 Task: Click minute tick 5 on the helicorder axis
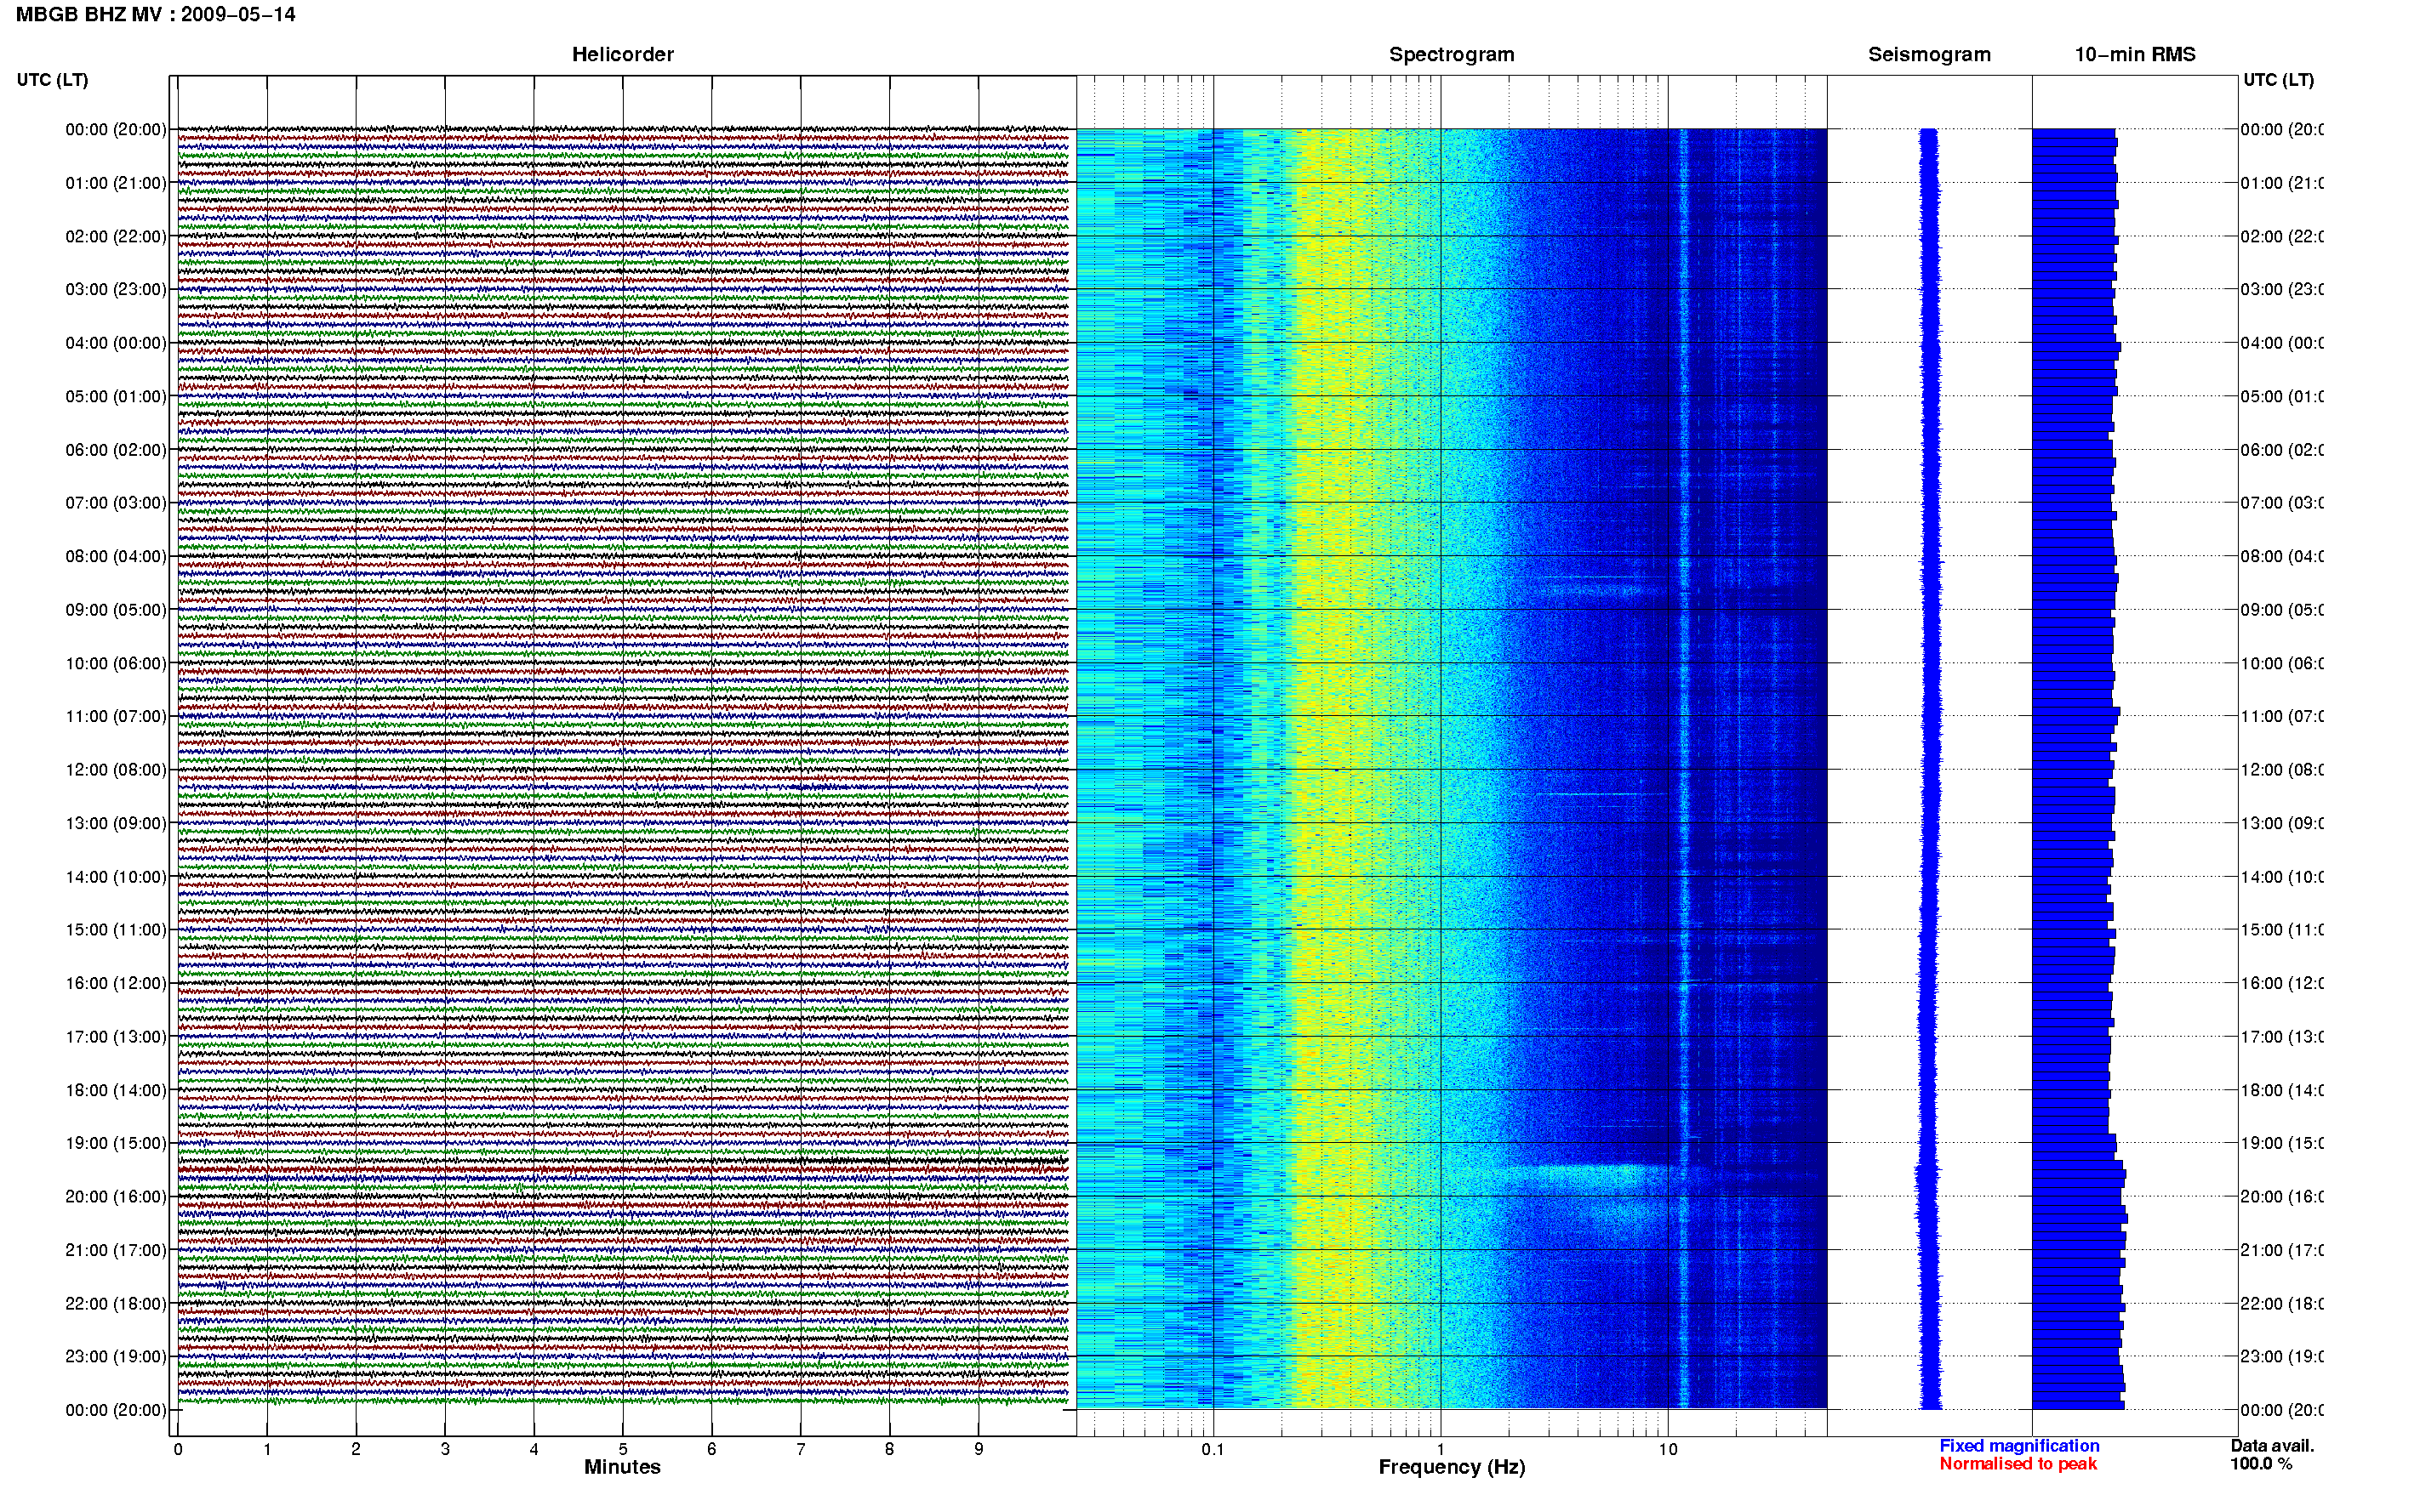pyautogui.click(x=623, y=1449)
